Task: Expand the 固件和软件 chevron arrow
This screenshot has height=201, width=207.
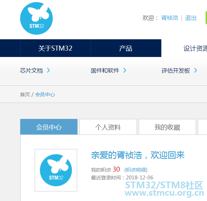Action: 125,70
